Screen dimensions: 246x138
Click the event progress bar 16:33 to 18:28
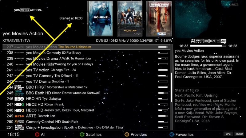tap(208, 46)
